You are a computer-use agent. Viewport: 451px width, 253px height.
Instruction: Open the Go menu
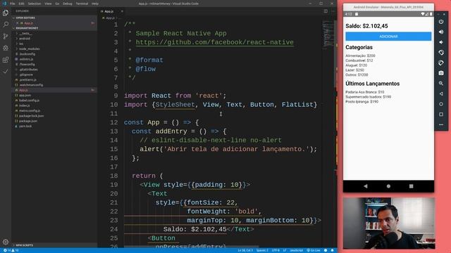click(57, 4)
